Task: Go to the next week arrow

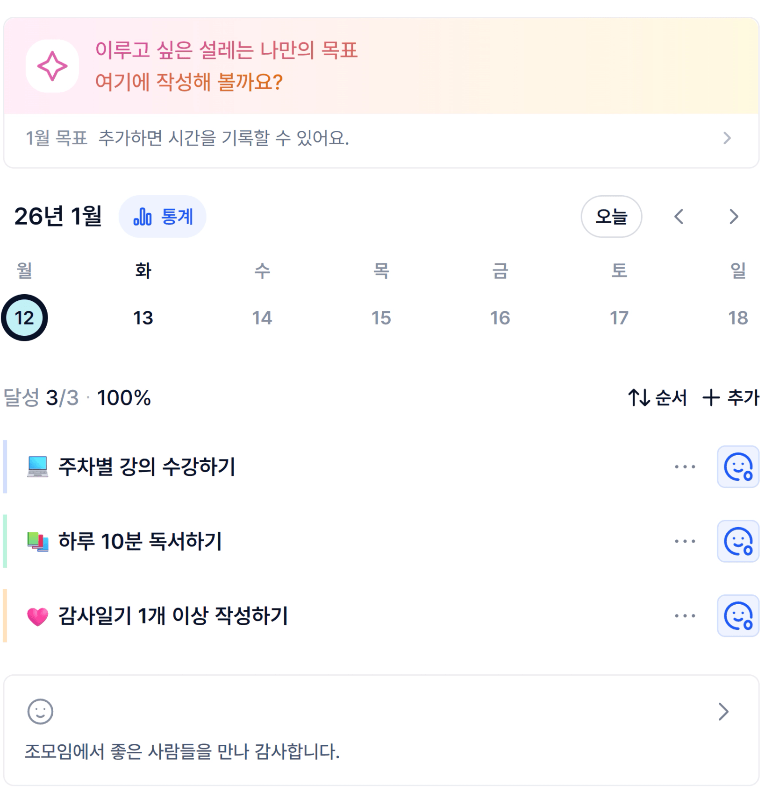Action: (x=734, y=217)
